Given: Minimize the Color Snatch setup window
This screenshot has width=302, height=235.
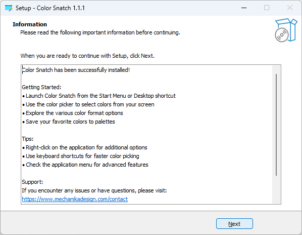Looking at the screenshot, I should tap(244, 8).
